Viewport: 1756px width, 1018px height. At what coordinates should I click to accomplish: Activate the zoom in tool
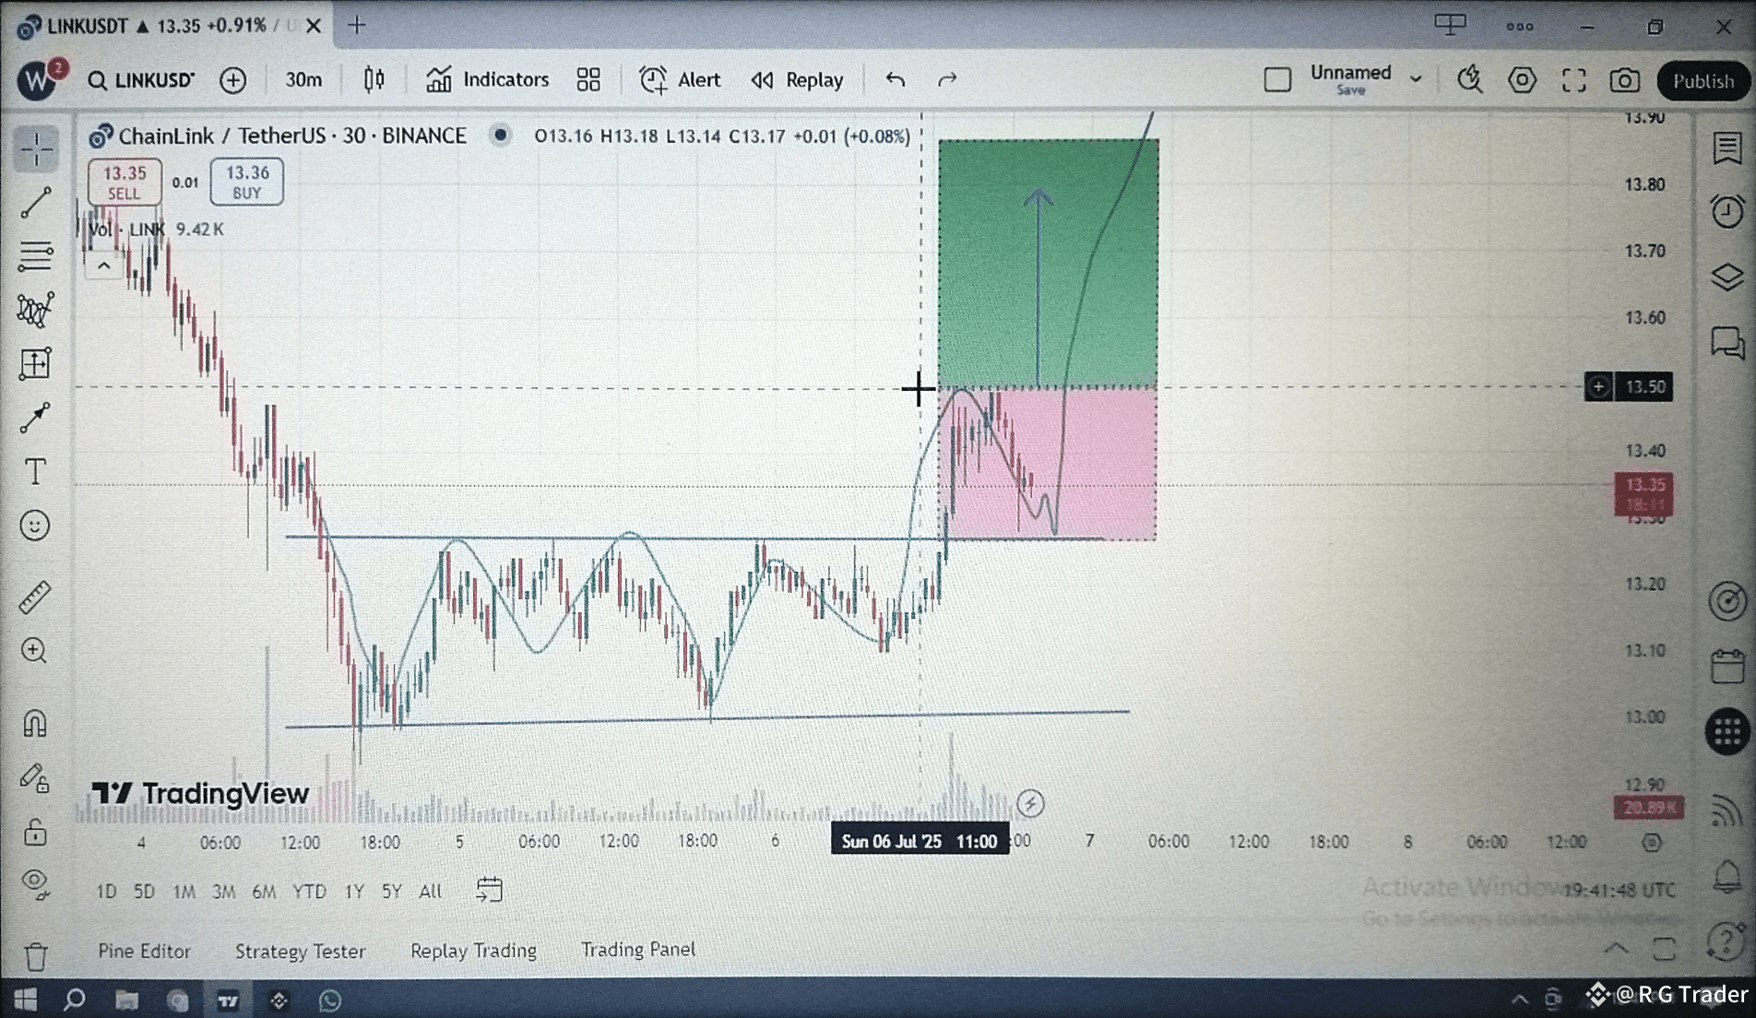(35, 651)
